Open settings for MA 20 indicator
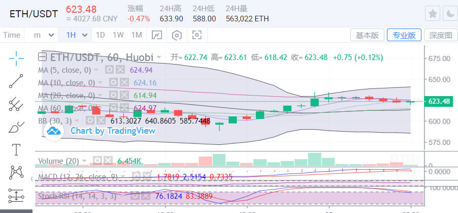 (x=114, y=95)
